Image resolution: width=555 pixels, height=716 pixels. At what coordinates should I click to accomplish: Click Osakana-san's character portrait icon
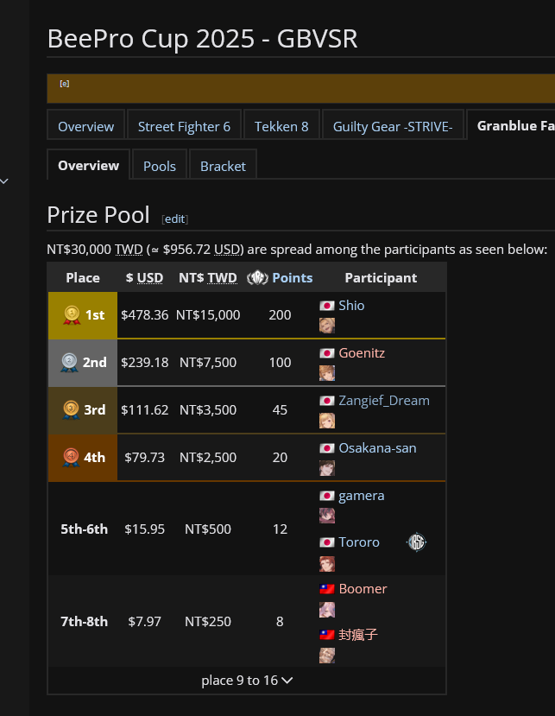click(x=327, y=468)
